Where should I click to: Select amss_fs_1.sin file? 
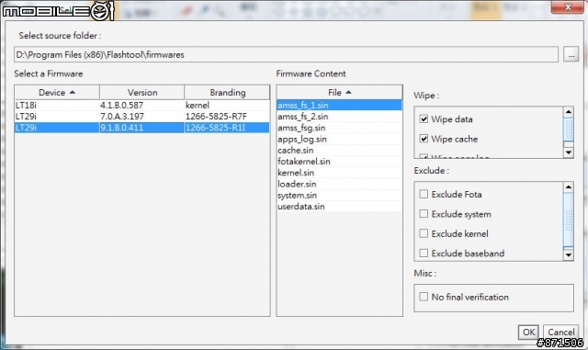click(x=339, y=105)
